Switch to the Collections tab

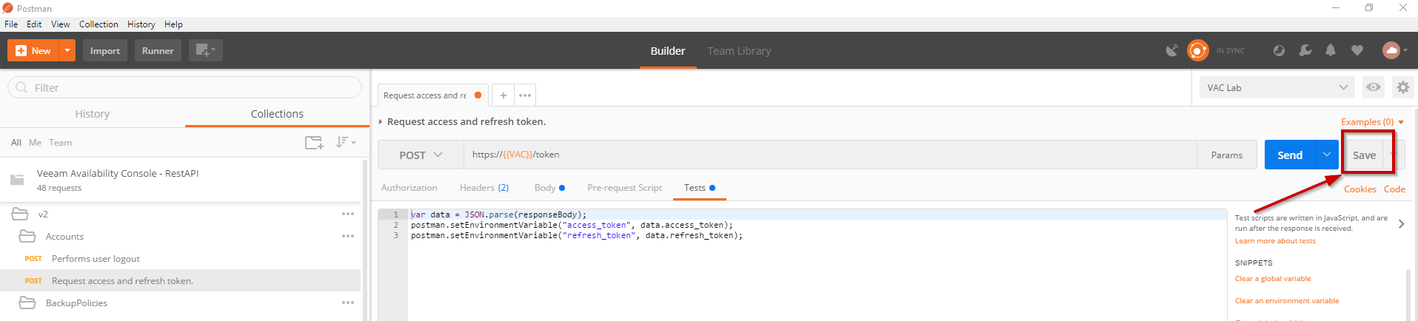click(x=277, y=114)
